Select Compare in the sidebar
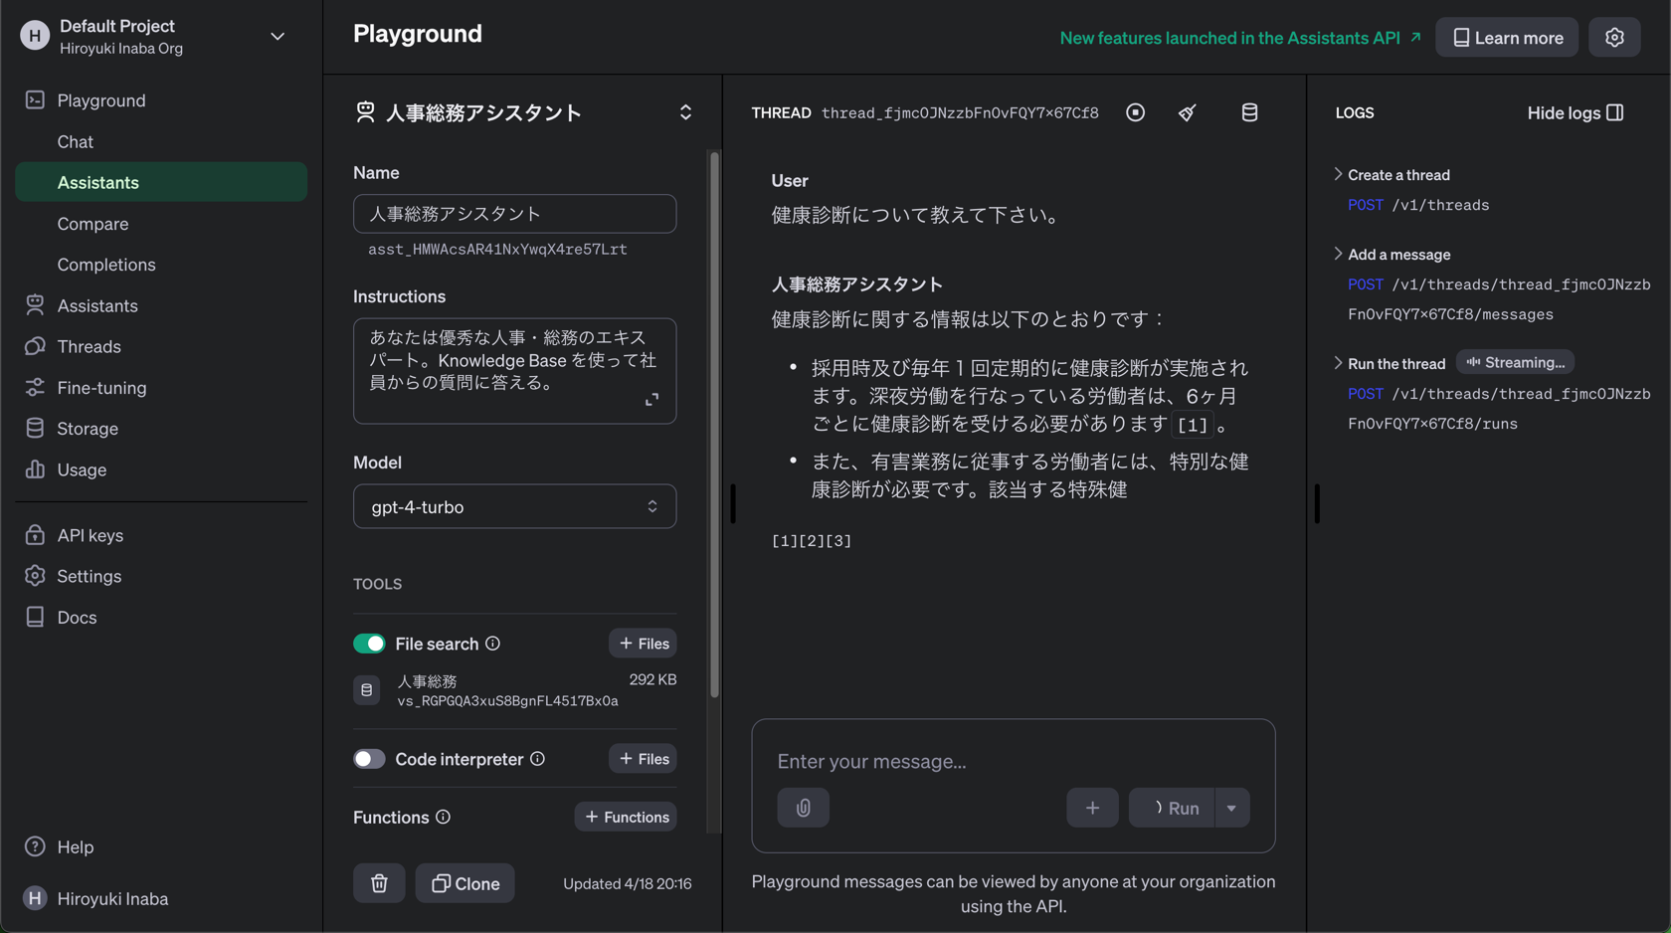 [x=93, y=224]
